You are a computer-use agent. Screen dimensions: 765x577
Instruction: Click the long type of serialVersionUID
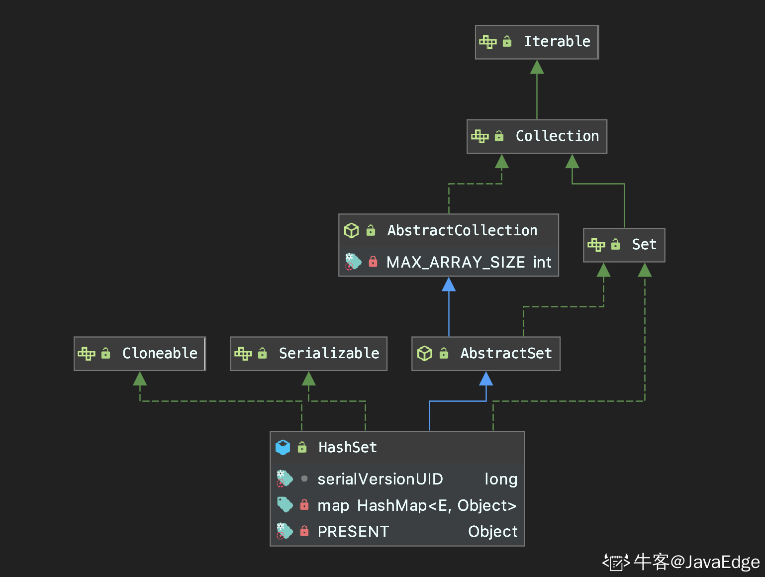click(501, 479)
